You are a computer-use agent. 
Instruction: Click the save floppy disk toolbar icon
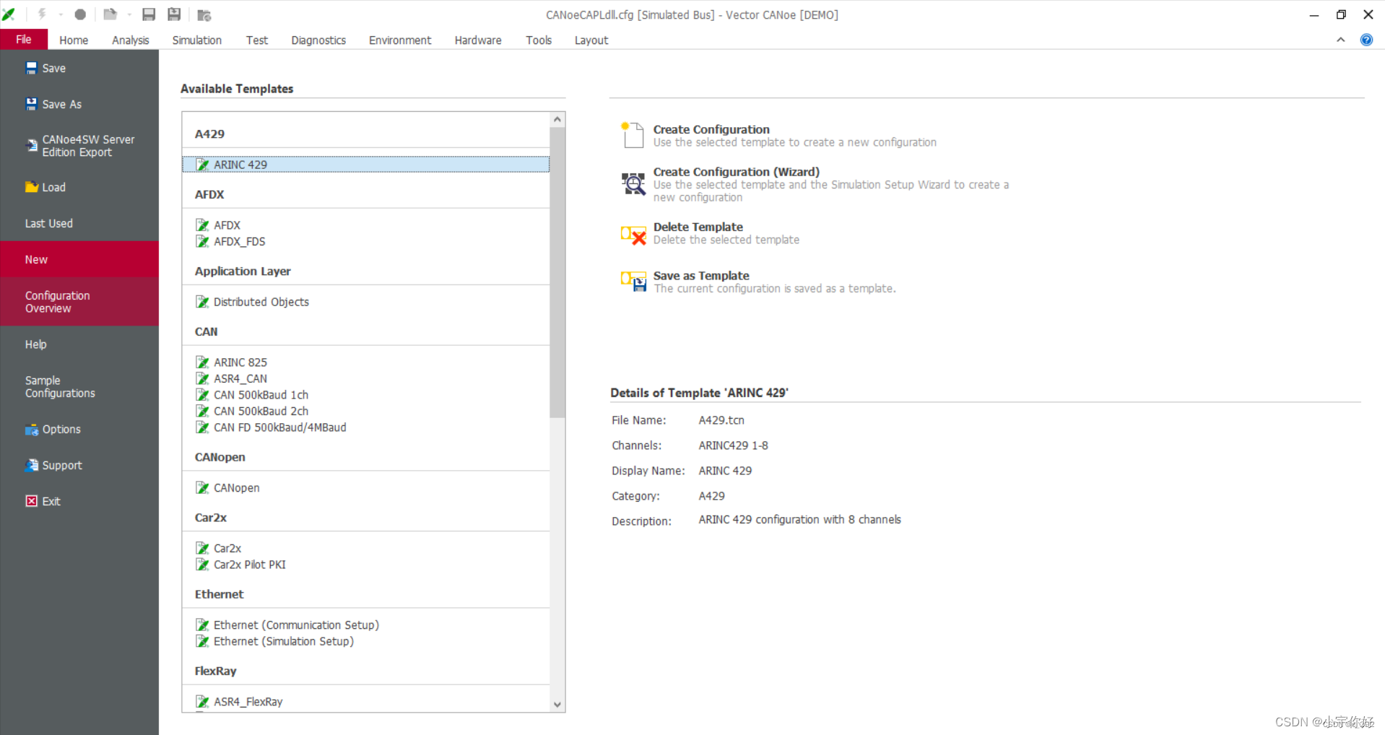click(149, 14)
